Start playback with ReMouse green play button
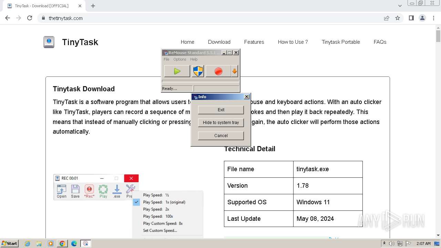Viewport: 441px width, 248px height. pyautogui.click(x=177, y=71)
